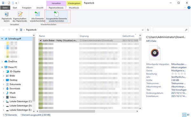Click the refresh icon beside address bar
The image size is (191, 117).
[x=148, y=30]
